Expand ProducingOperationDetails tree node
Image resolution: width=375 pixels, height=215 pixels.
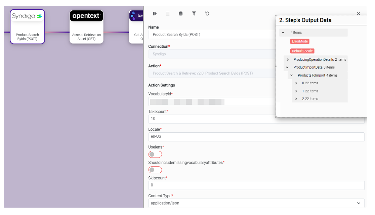point(288,59)
